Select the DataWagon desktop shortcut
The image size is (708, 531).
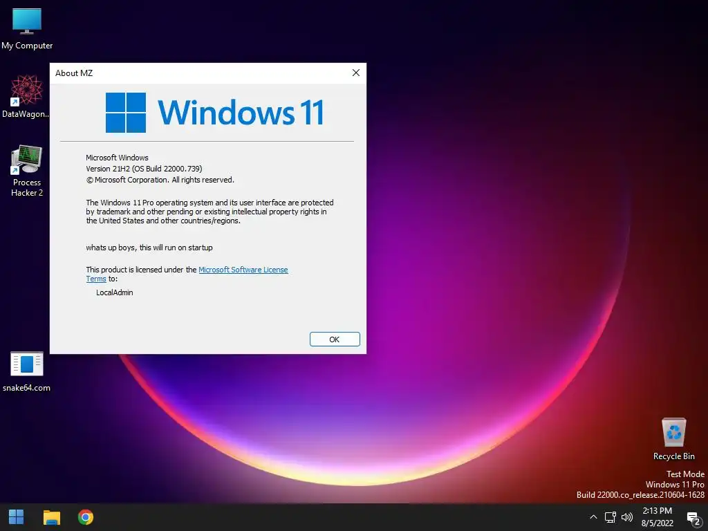click(26, 97)
